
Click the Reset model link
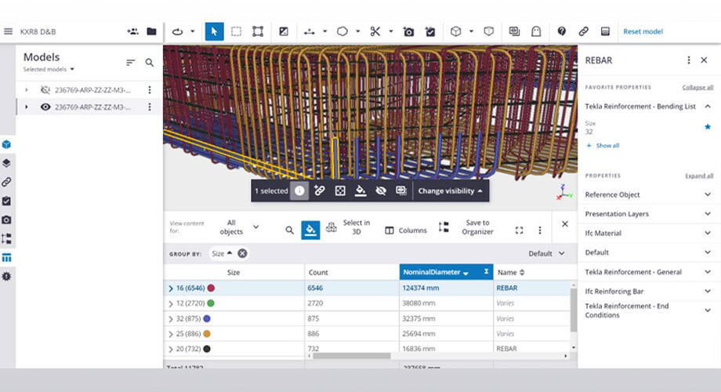(x=643, y=31)
